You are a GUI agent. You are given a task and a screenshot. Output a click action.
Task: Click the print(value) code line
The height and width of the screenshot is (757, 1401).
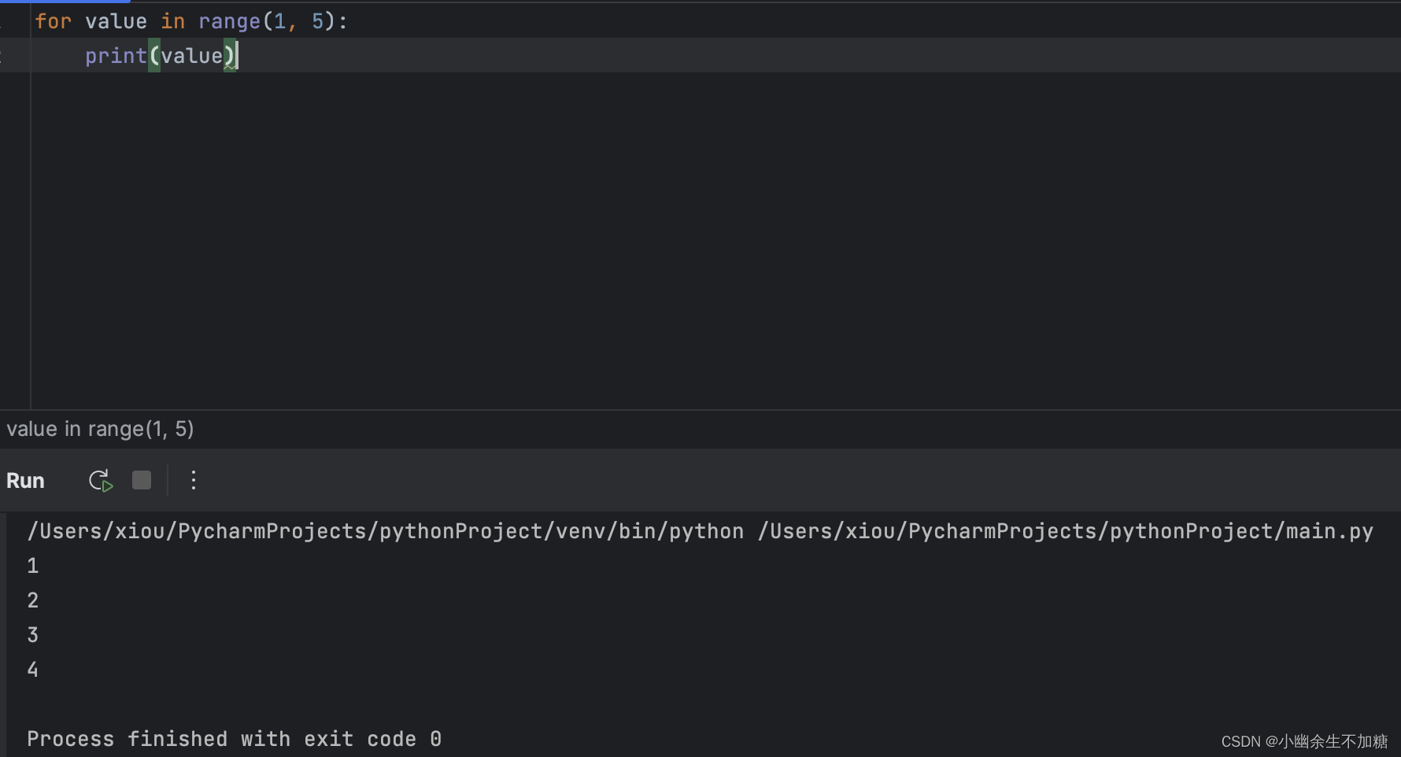pyautogui.click(x=160, y=56)
